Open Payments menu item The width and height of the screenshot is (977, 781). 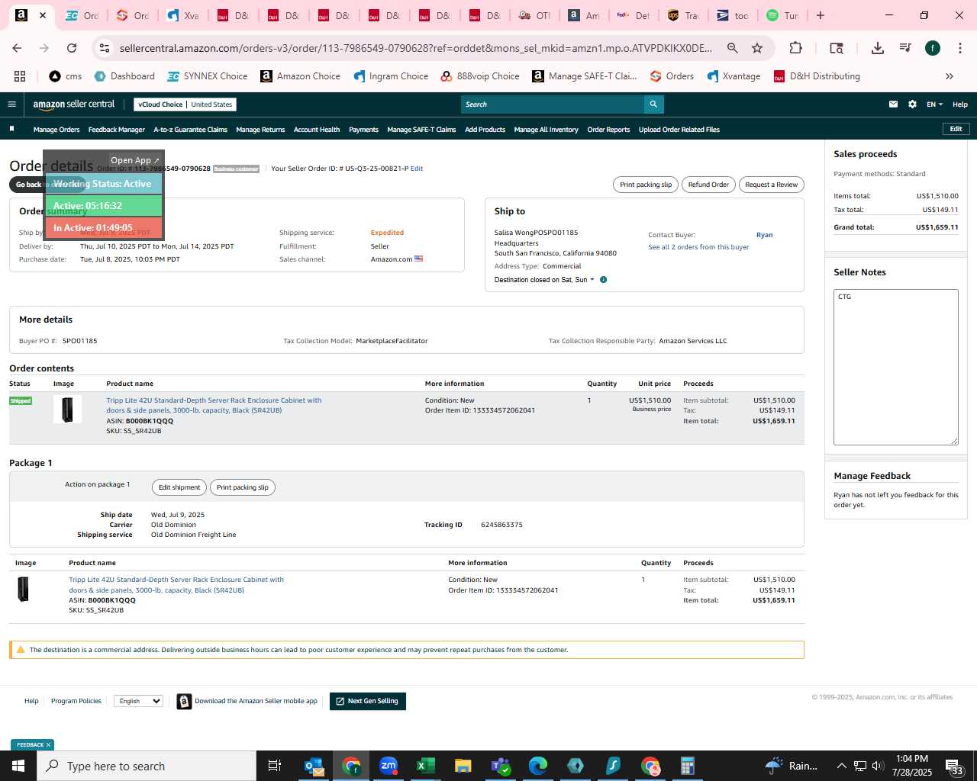pyautogui.click(x=363, y=130)
